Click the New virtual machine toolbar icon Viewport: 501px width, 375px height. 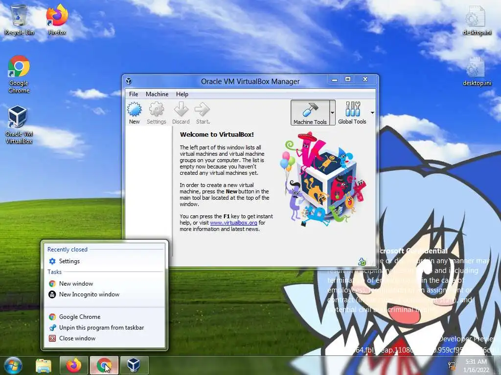click(134, 113)
